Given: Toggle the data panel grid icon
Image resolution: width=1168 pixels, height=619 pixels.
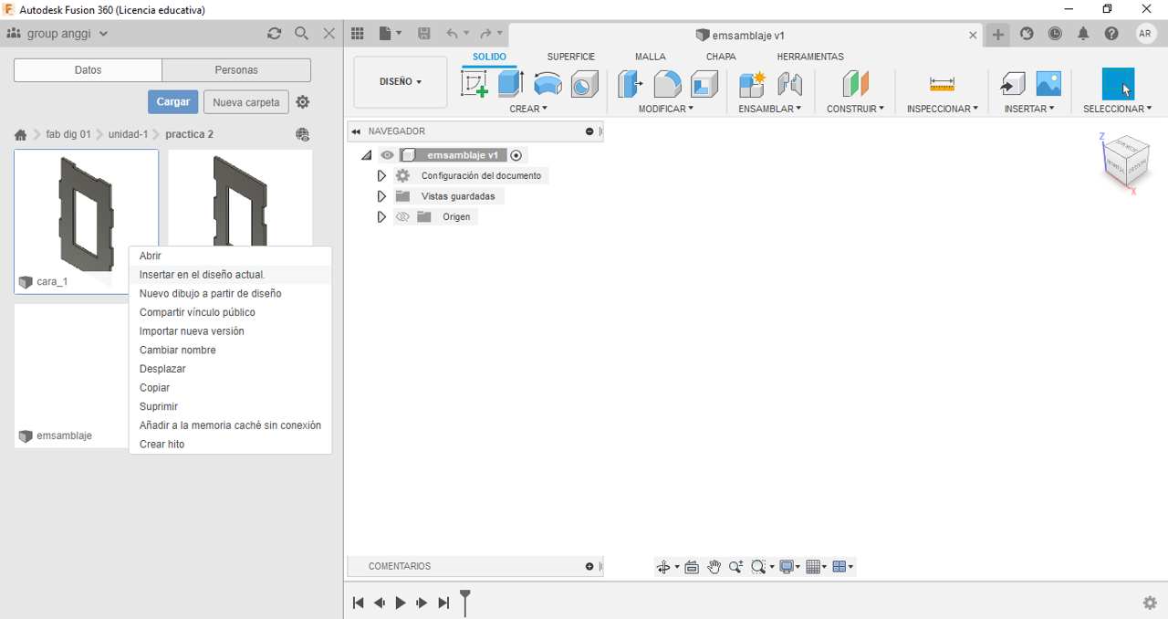Looking at the screenshot, I should 358,34.
